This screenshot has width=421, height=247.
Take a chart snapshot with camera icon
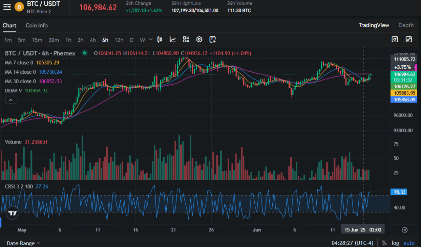[395, 40]
